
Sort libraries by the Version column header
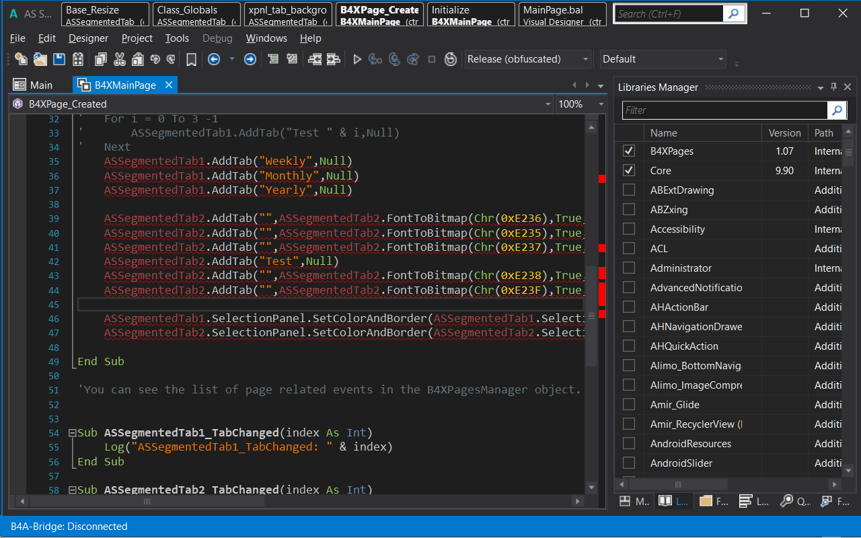click(784, 133)
